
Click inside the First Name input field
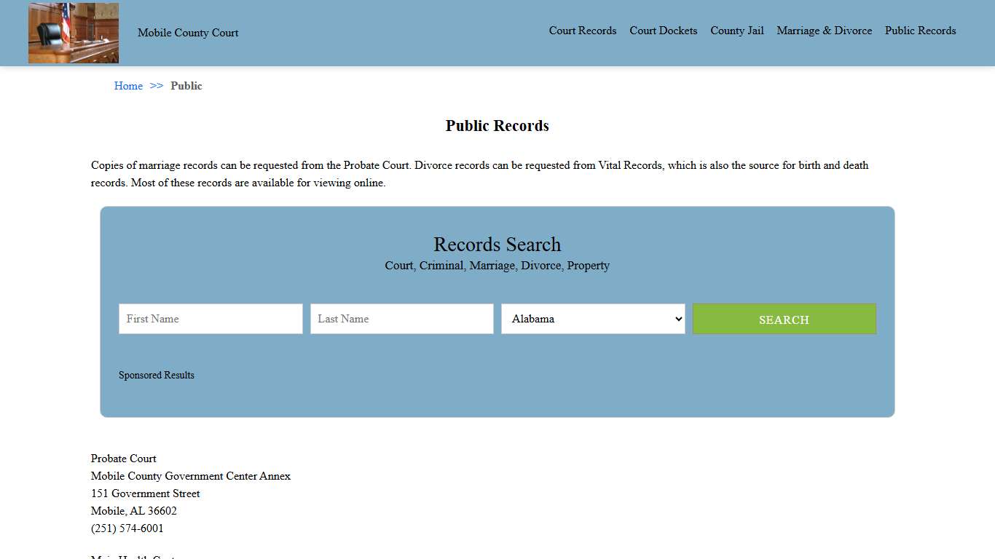(x=210, y=319)
